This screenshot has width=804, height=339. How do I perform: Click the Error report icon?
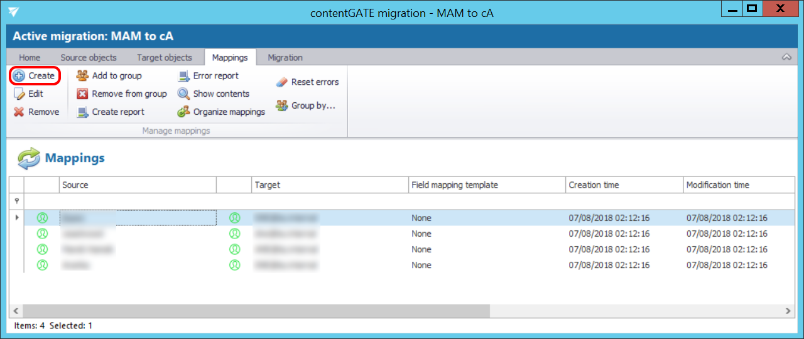point(183,76)
